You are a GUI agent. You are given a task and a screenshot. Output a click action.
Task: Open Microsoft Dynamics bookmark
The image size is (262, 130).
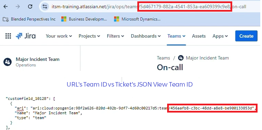click(137, 19)
